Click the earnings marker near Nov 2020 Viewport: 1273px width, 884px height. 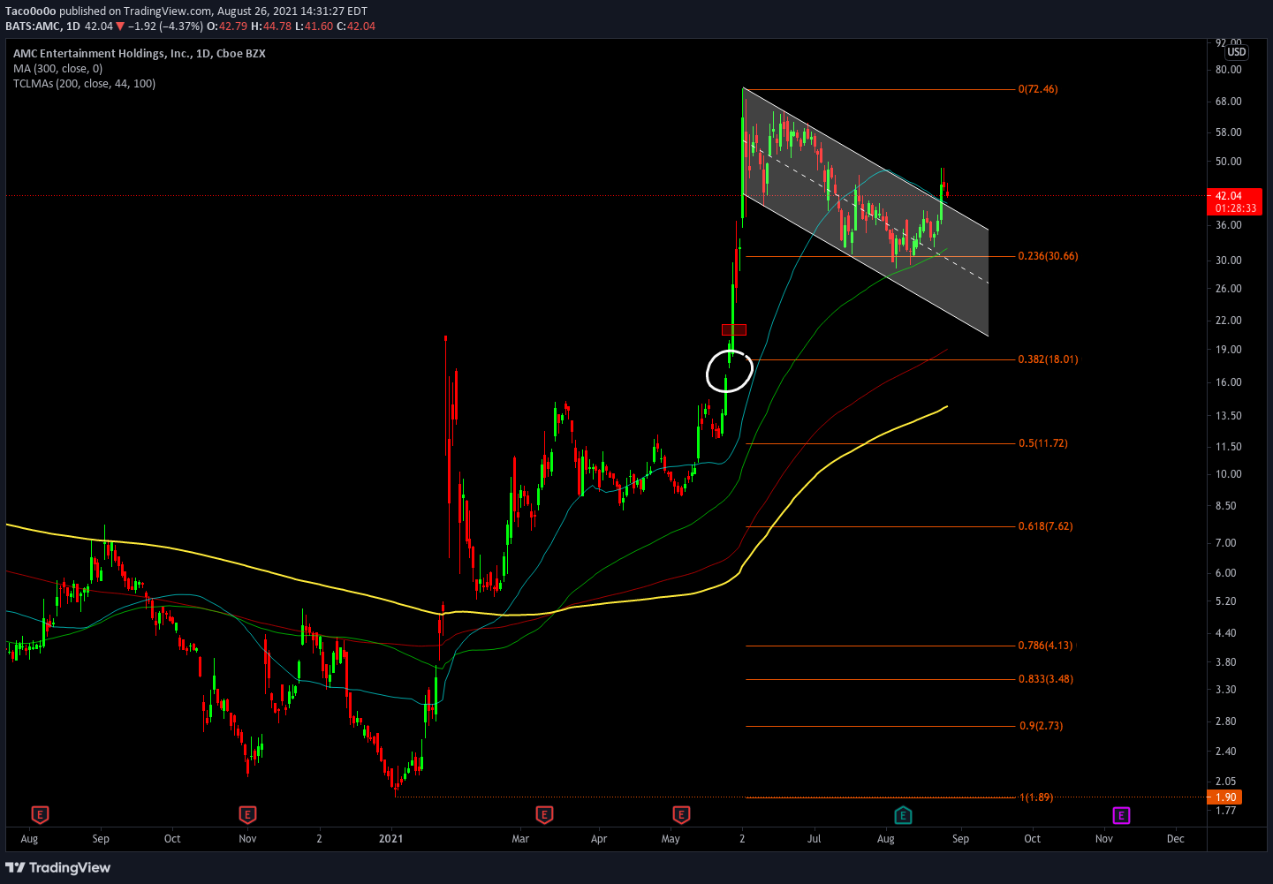click(x=247, y=814)
